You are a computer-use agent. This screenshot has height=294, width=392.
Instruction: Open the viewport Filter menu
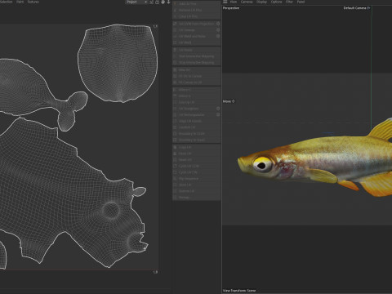point(289,2)
